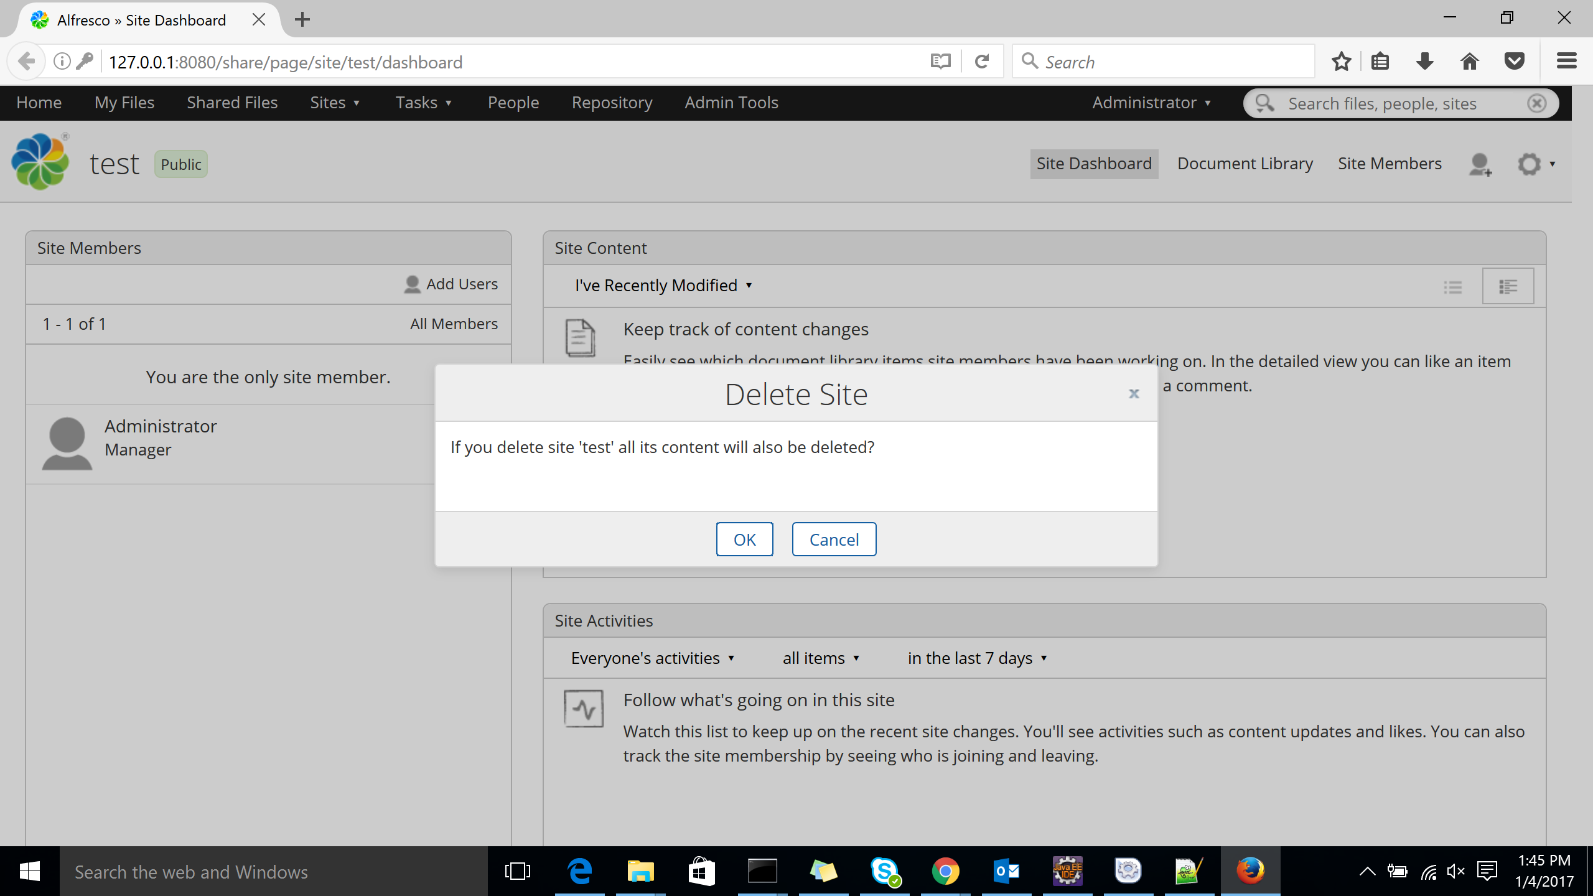
Task: Open the Tasks menu dropdown
Action: tap(423, 103)
